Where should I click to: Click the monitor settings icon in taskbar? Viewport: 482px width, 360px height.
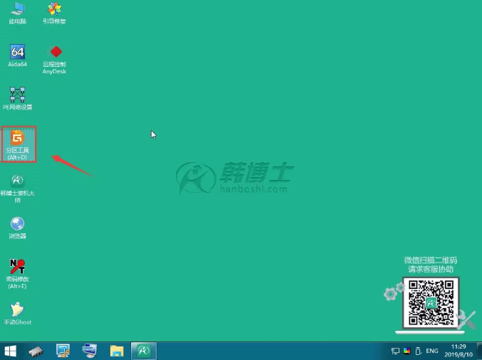tap(63, 351)
